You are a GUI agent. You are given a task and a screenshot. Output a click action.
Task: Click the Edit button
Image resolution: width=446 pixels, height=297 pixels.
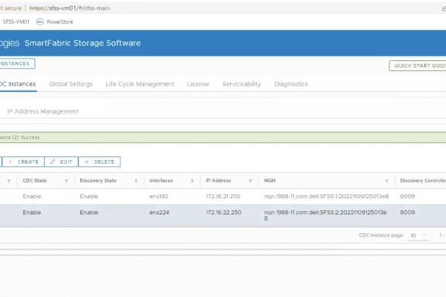[x=61, y=161]
